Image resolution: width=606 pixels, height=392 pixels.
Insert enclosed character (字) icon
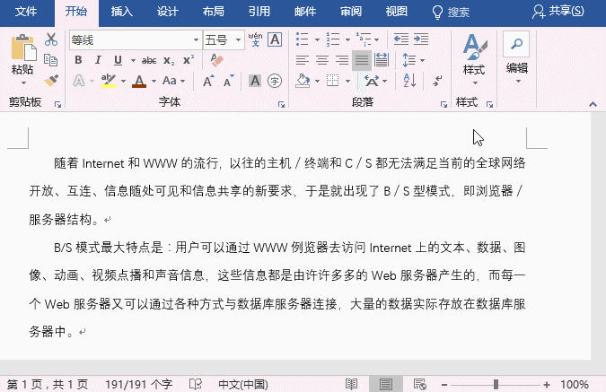point(275,81)
